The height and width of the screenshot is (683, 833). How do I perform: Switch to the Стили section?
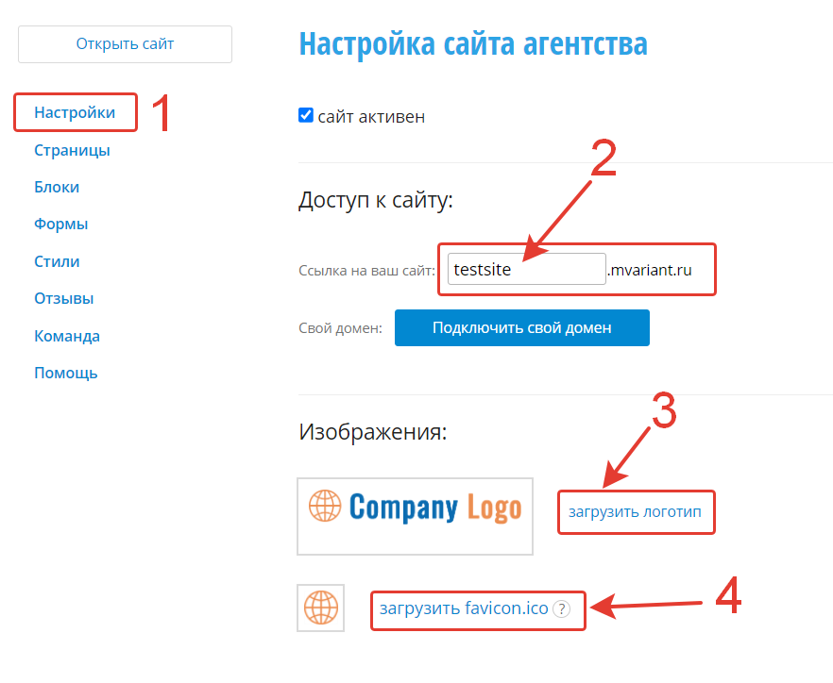57,261
